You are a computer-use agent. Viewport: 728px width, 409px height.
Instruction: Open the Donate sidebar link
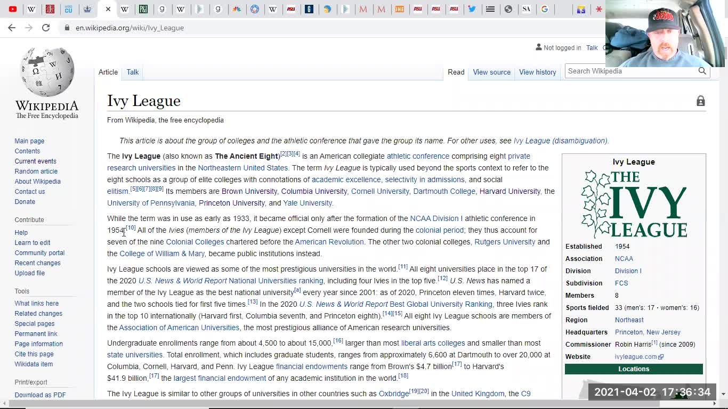coord(25,202)
